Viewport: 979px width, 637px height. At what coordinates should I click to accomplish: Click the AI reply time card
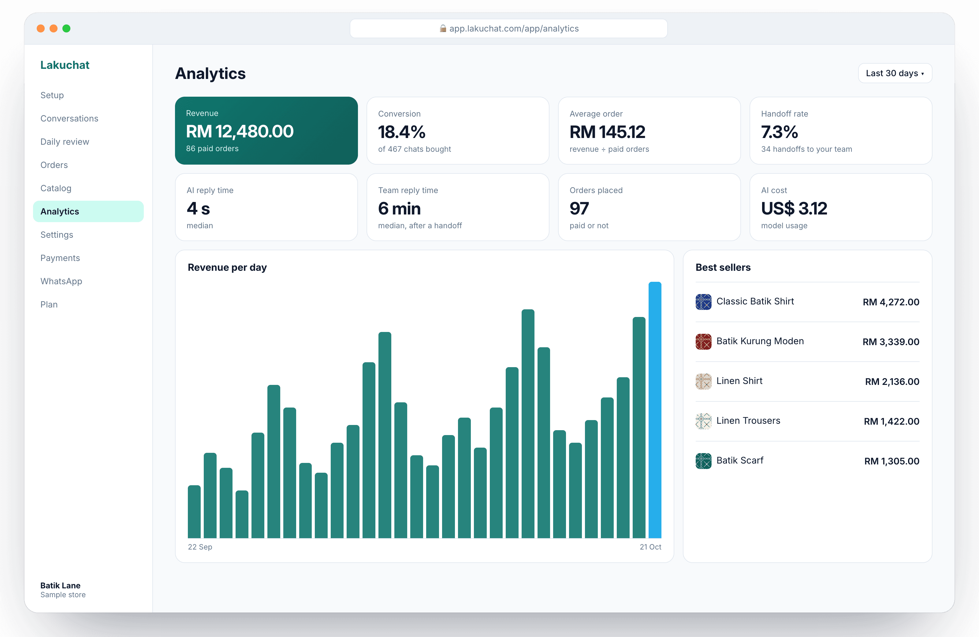click(x=266, y=207)
